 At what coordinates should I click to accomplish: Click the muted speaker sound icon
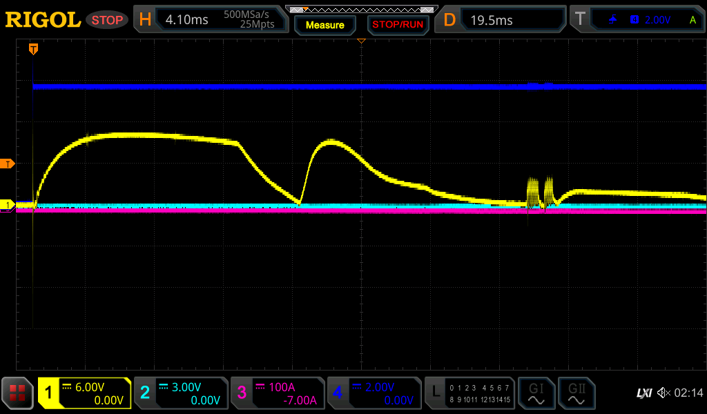coord(664,393)
